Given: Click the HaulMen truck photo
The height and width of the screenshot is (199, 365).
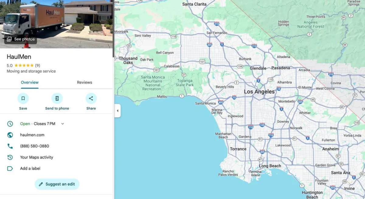Looking at the screenshot, I should point(56,24).
